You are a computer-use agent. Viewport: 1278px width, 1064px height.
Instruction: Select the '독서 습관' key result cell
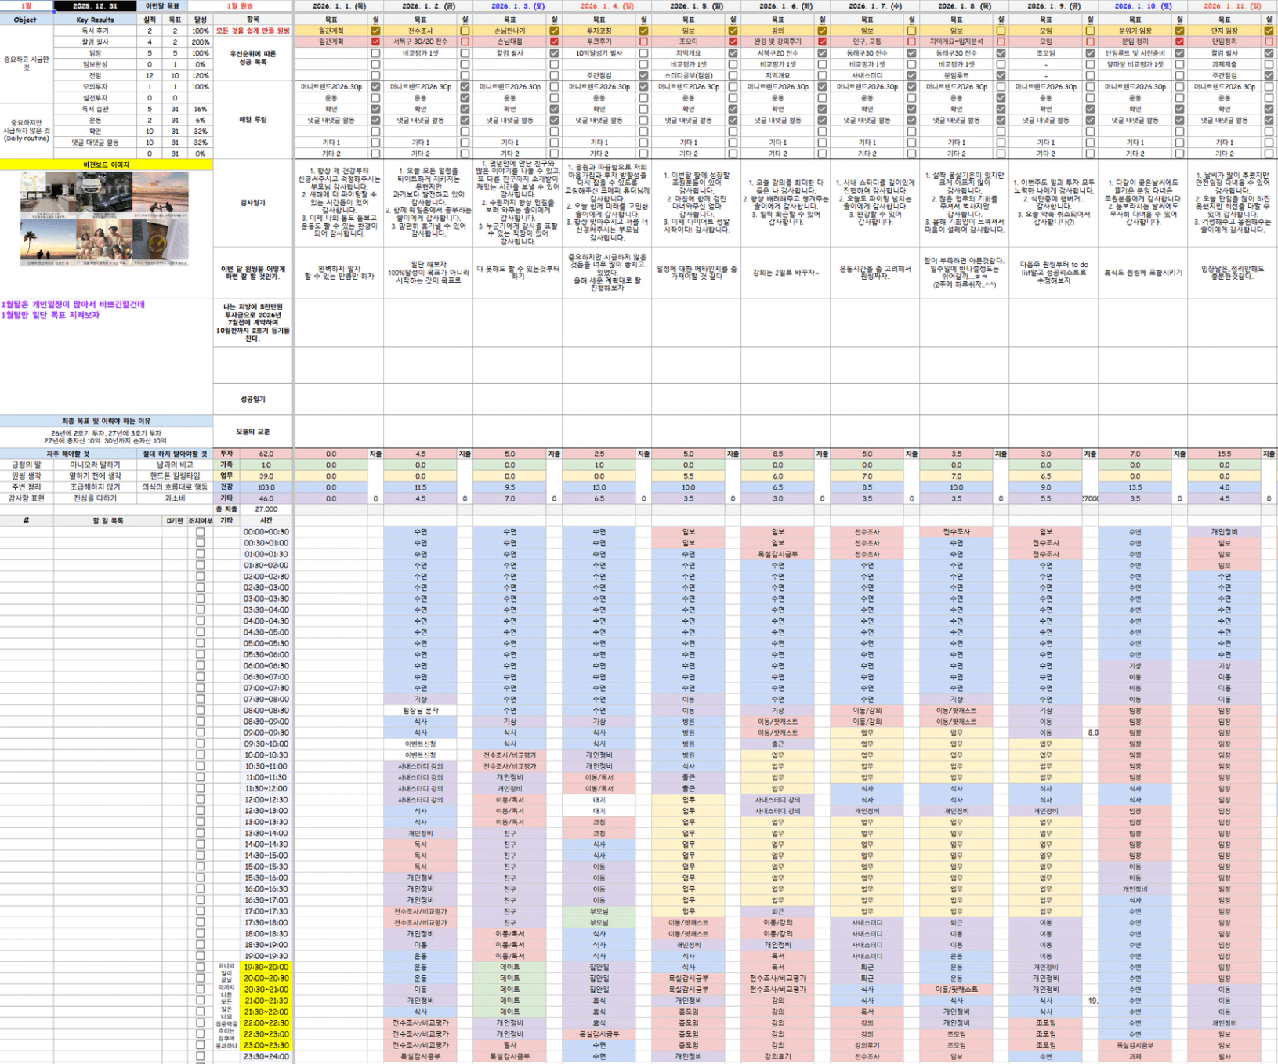click(95, 110)
